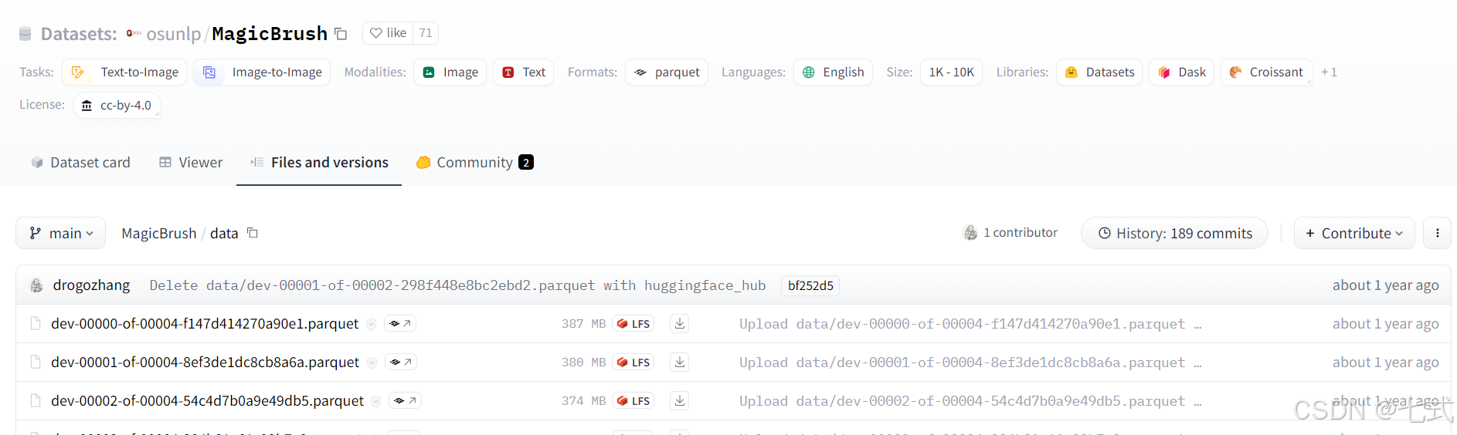This screenshot has width=1457, height=435.
Task: Select the Datasets library tag
Action: 1099,72
